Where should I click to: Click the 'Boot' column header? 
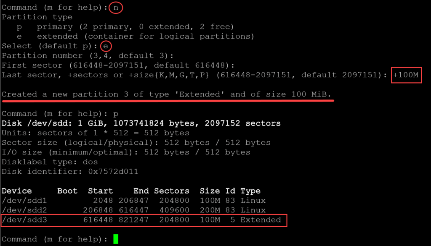pyautogui.click(x=67, y=191)
